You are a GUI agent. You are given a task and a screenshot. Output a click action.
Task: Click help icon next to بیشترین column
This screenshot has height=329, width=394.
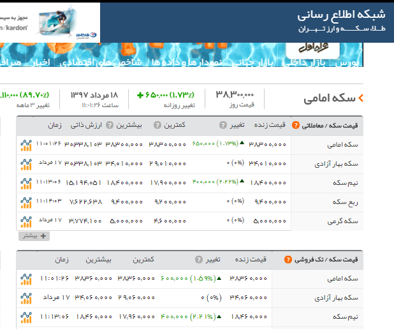110,125
